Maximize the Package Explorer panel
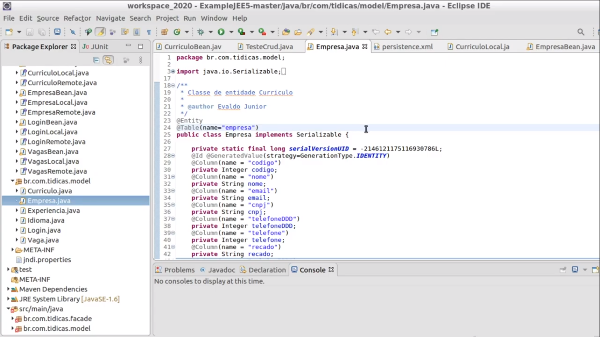This screenshot has width=600, height=337. pyautogui.click(x=141, y=46)
